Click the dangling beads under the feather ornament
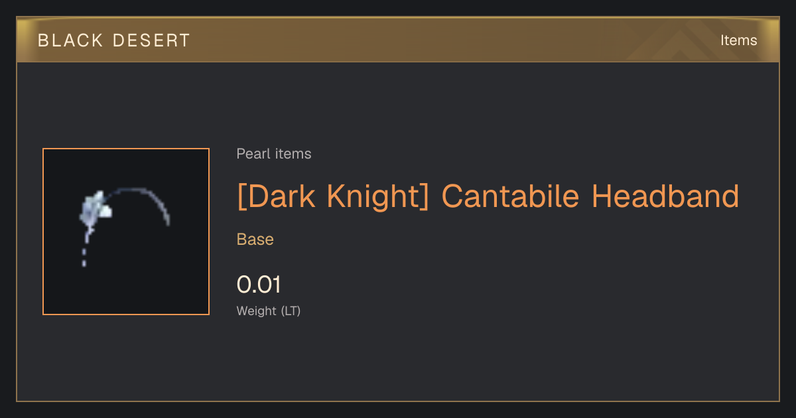Image resolution: width=796 pixels, height=418 pixels. 84,251
